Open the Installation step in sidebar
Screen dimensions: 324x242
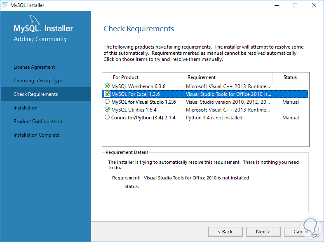pyautogui.click(x=26, y=108)
